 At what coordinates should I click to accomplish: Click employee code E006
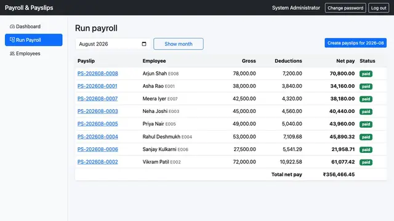coord(183,149)
